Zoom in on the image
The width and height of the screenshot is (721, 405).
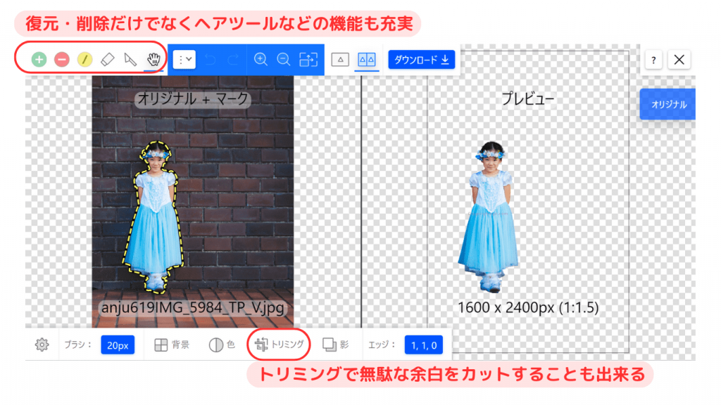click(261, 59)
